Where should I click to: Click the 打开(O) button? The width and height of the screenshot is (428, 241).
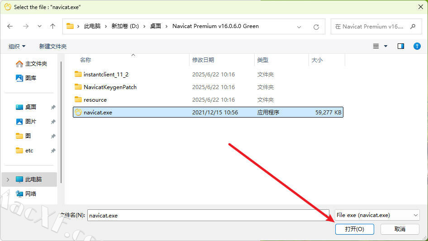tap(355, 229)
